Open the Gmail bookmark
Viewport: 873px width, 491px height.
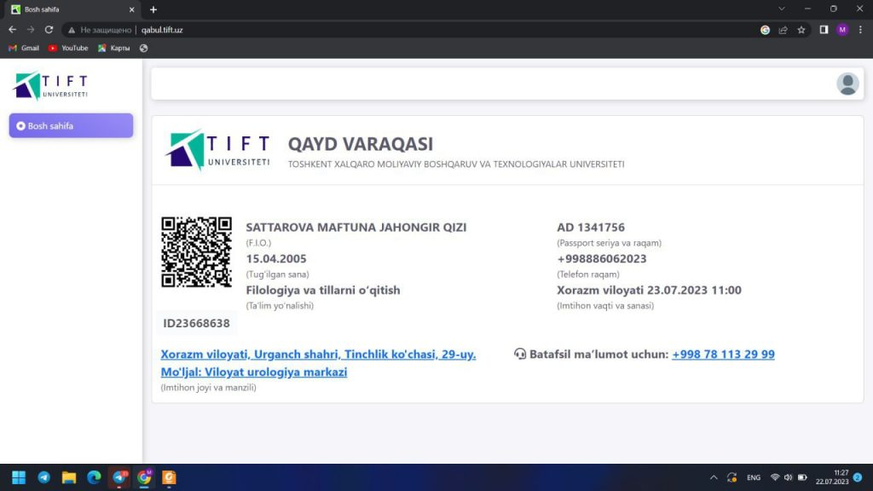[x=24, y=49]
